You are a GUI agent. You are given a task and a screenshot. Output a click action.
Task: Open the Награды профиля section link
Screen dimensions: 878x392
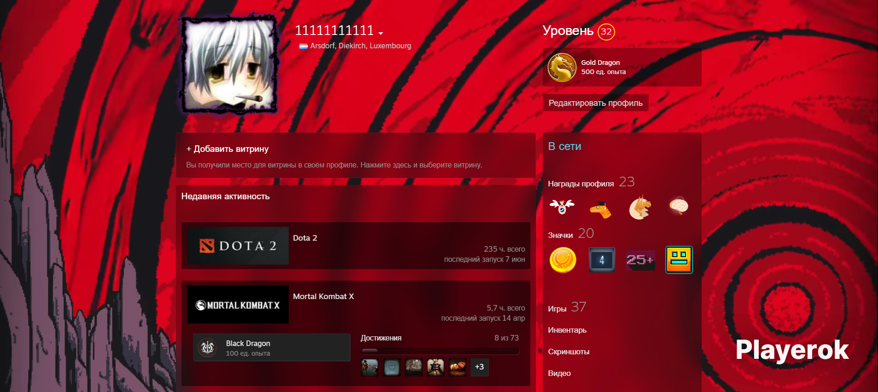(581, 184)
